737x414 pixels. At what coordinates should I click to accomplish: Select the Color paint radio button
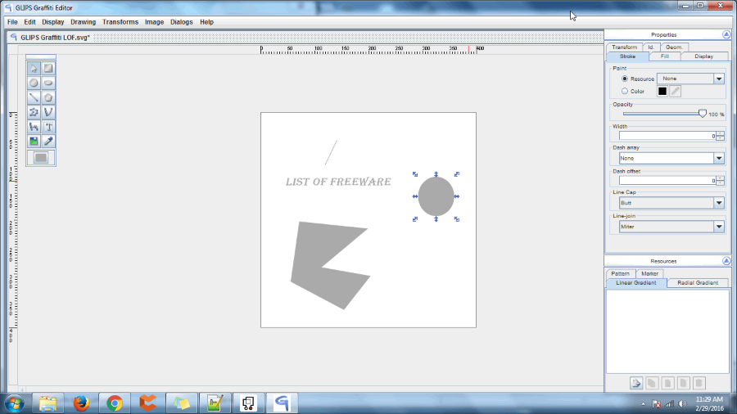pyautogui.click(x=625, y=91)
